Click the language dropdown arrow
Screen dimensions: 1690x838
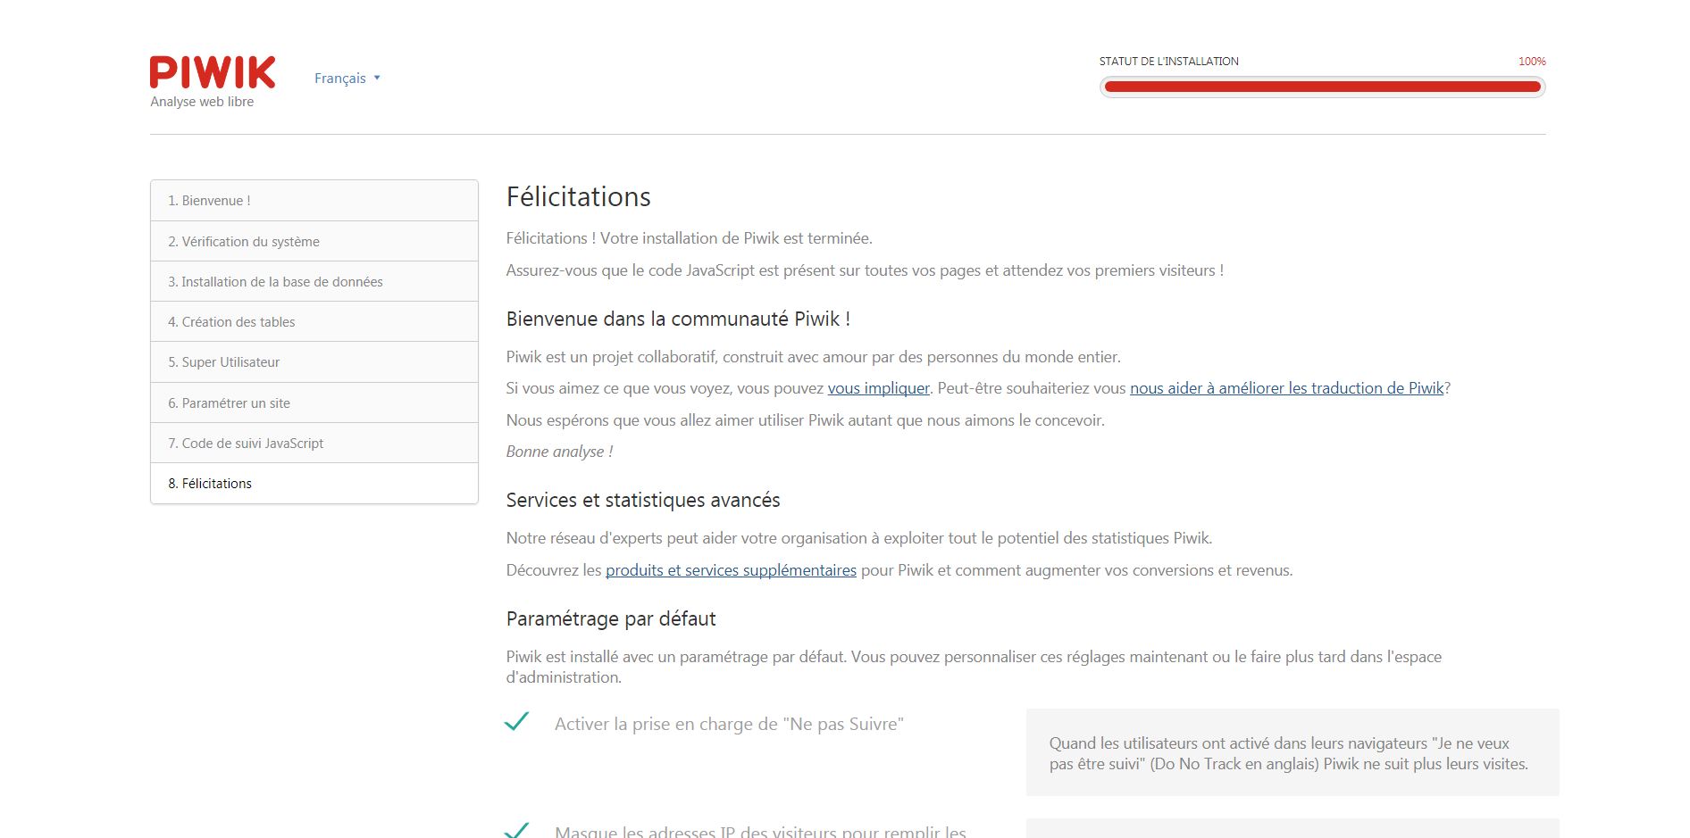point(377,79)
